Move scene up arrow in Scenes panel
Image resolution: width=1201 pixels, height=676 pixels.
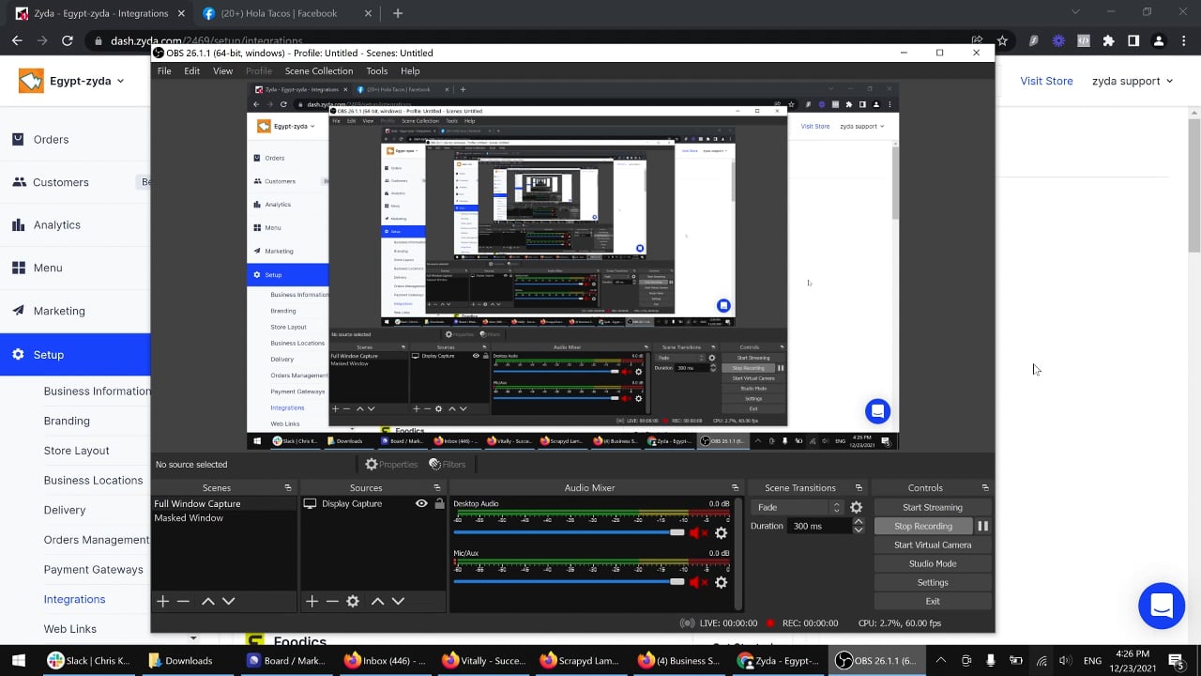tap(208, 601)
